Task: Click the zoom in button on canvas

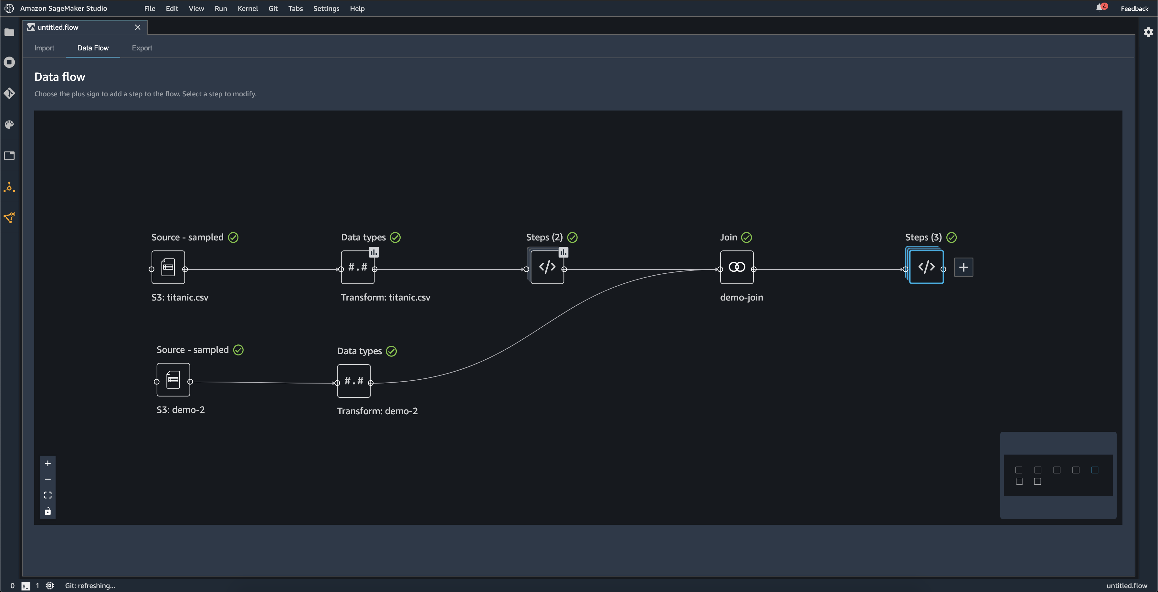Action: coord(47,463)
